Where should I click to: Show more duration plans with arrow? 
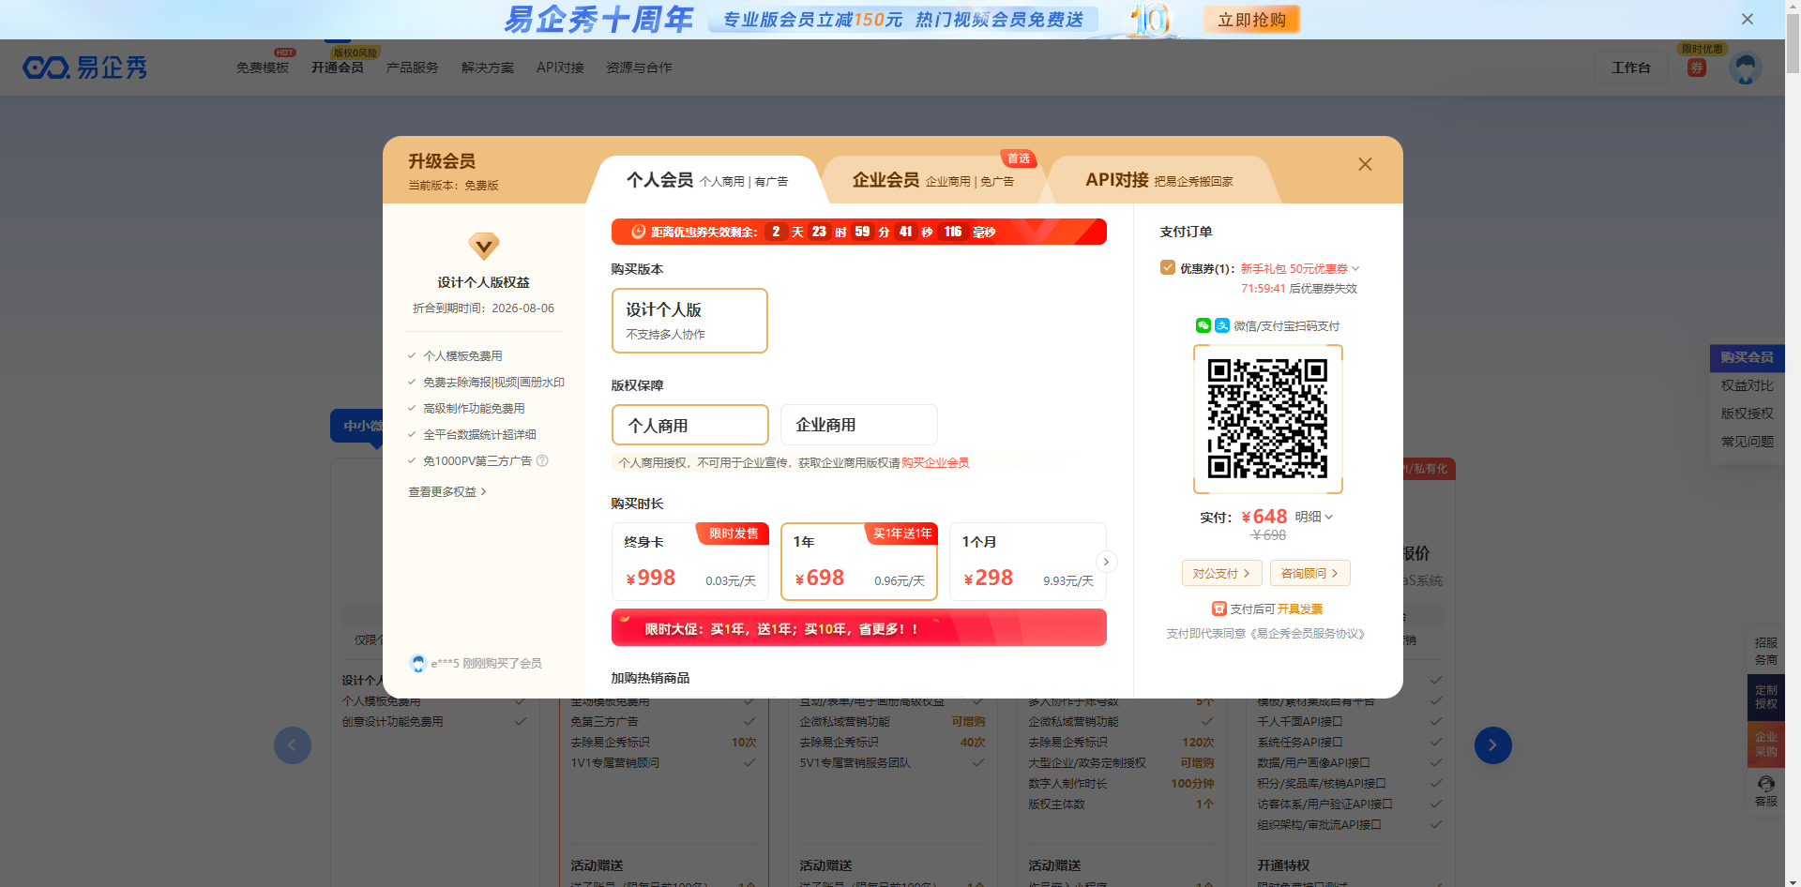click(x=1106, y=562)
